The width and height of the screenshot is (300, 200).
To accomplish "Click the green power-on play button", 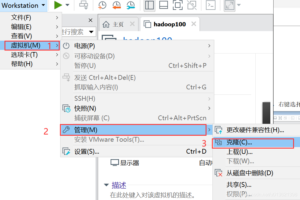I will coord(58,5).
